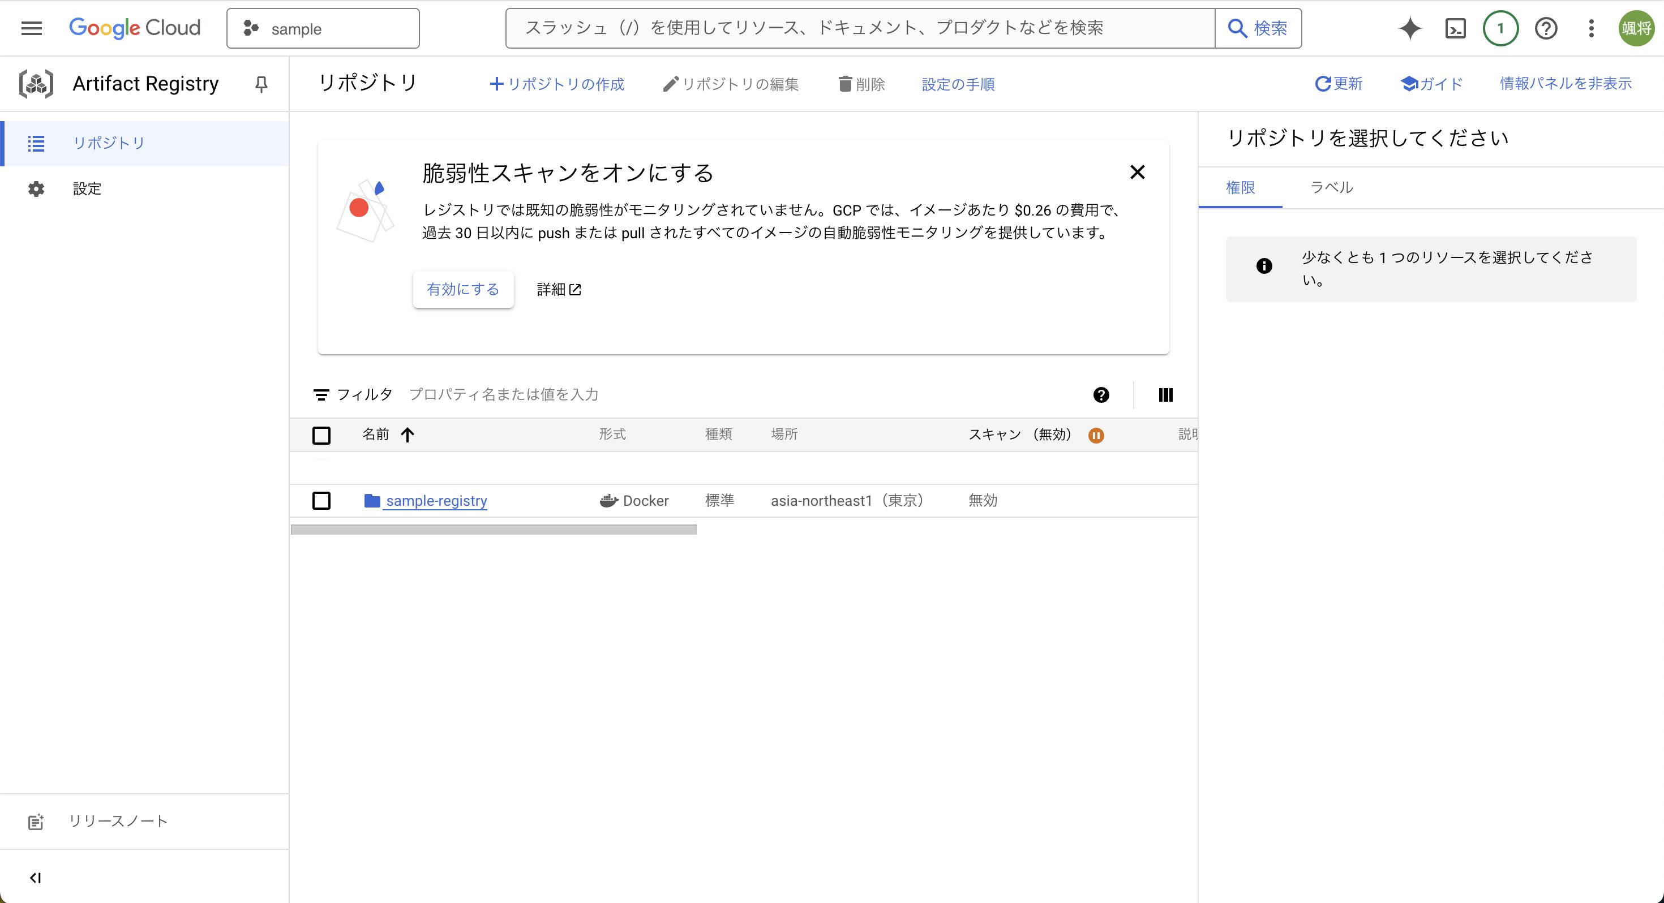The image size is (1664, 903).
Task: Open the three-dot settings menu
Action: point(1591,28)
